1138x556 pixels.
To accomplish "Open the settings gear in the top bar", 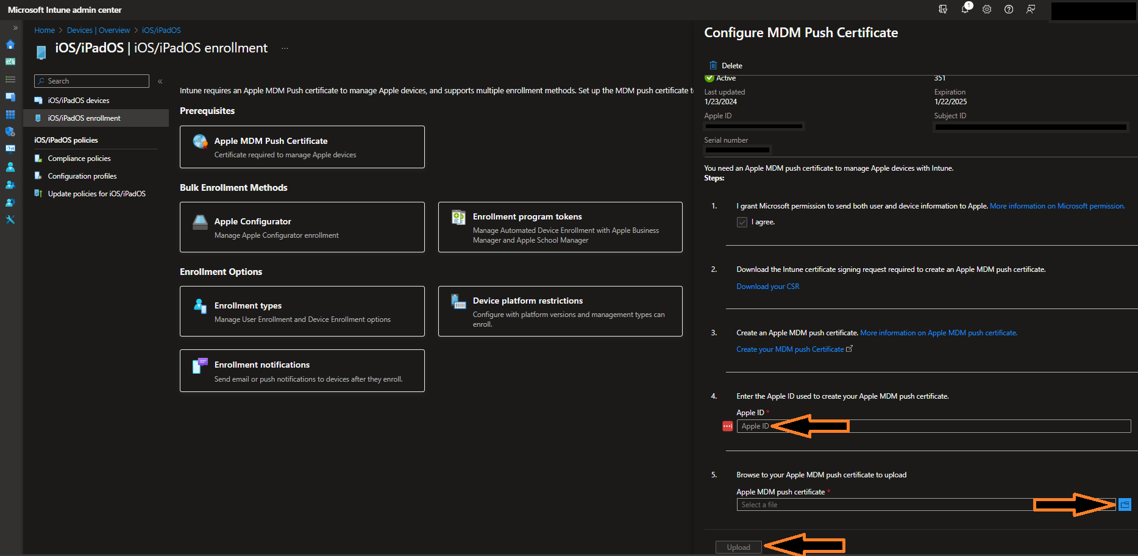I will 987,9.
